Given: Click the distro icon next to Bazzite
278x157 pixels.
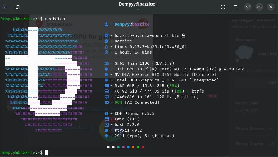Looking at the screenshot, I should 106,41.
